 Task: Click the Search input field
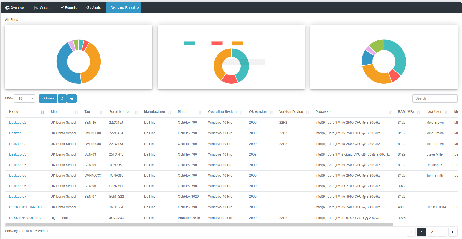(x=435, y=98)
